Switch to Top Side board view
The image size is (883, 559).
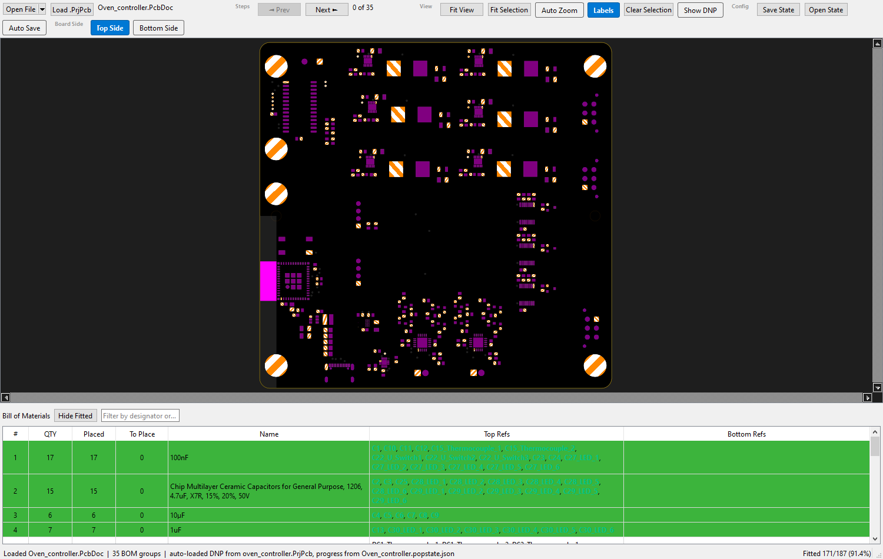pos(110,28)
